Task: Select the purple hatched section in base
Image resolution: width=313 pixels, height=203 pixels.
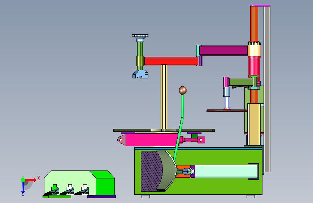Action: click(151, 171)
